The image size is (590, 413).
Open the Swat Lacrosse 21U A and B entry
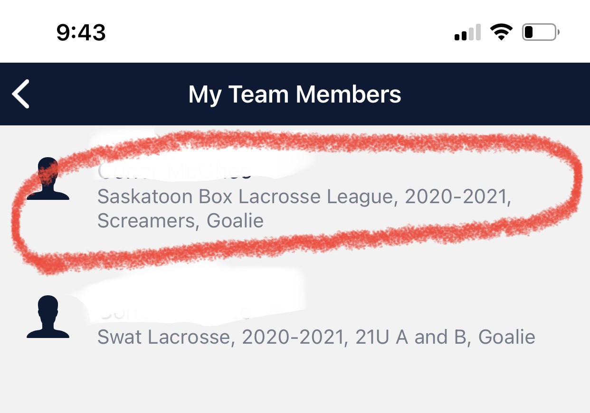pos(316,337)
